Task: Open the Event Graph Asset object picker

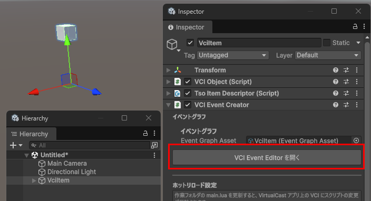Action: click(x=356, y=140)
